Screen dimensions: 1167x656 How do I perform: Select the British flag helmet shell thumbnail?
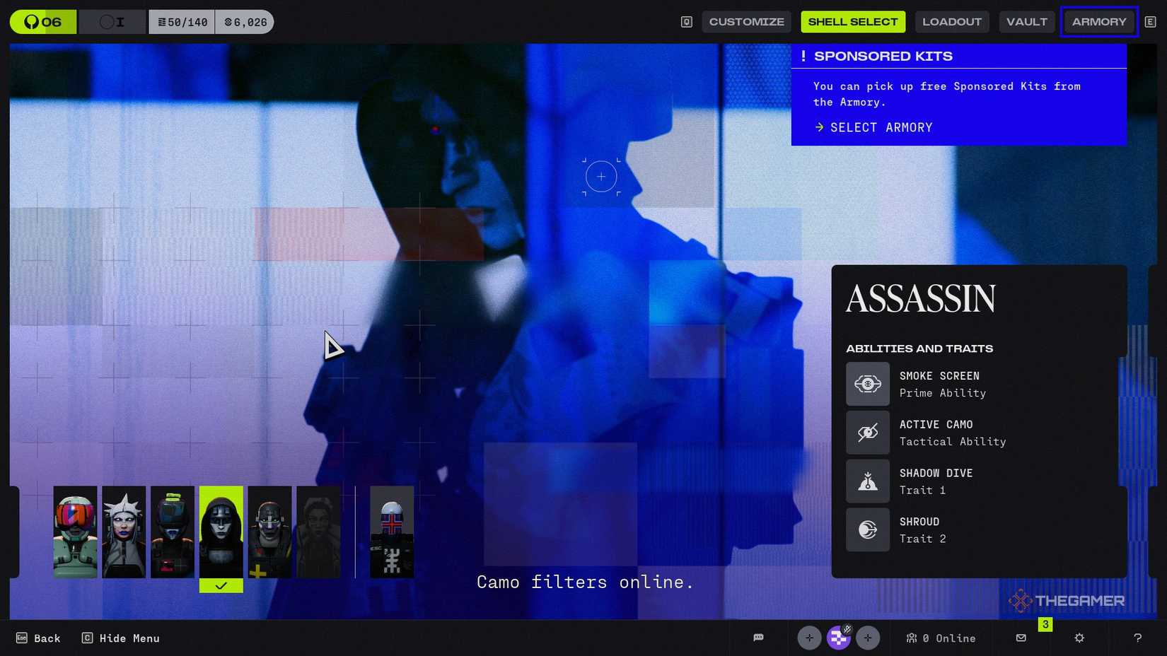point(392,531)
